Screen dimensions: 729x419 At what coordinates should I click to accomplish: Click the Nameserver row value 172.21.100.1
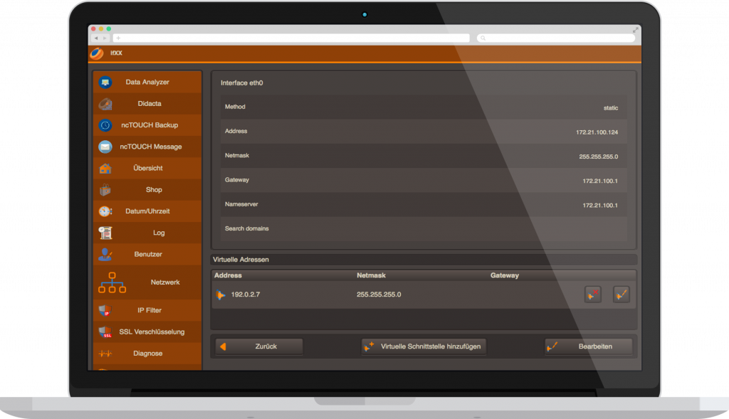click(x=600, y=206)
